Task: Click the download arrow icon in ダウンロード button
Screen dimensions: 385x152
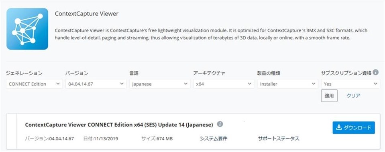Action: point(339,128)
